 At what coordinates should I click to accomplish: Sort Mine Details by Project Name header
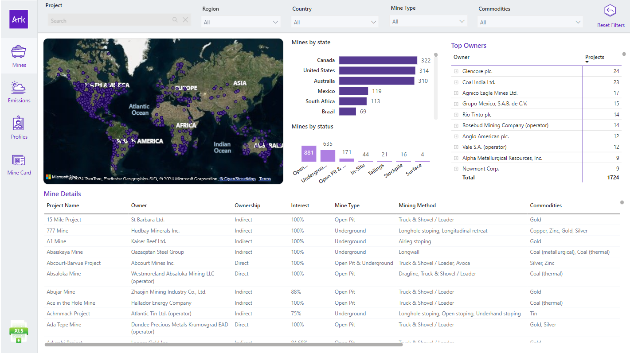[x=63, y=206]
